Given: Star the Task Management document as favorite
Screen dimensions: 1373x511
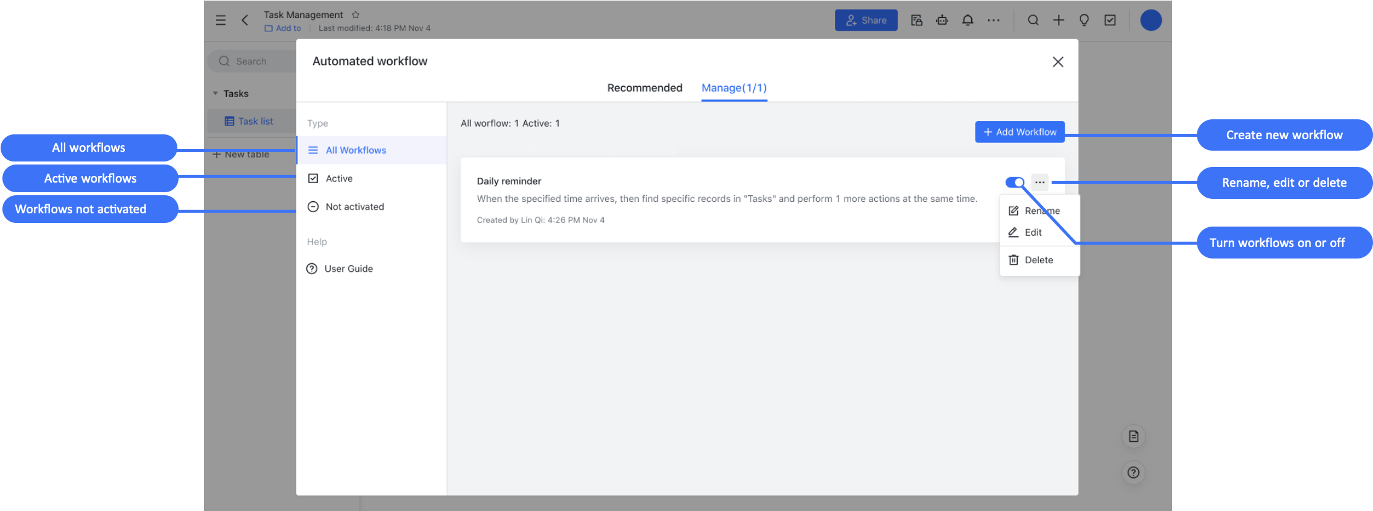Looking at the screenshot, I should [x=355, y=14].
